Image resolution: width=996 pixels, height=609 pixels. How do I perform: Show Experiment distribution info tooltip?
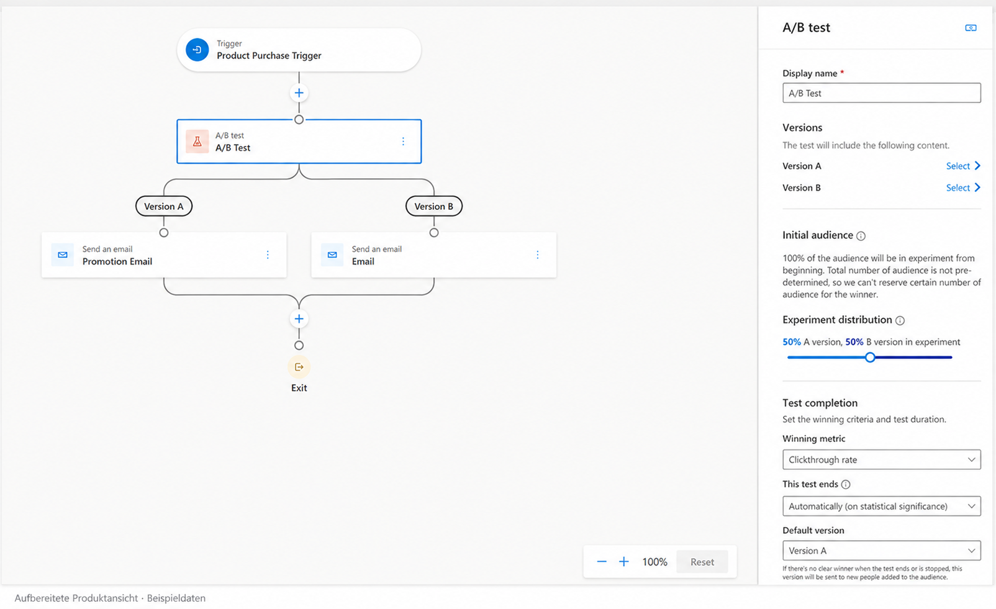coord(900,320)
